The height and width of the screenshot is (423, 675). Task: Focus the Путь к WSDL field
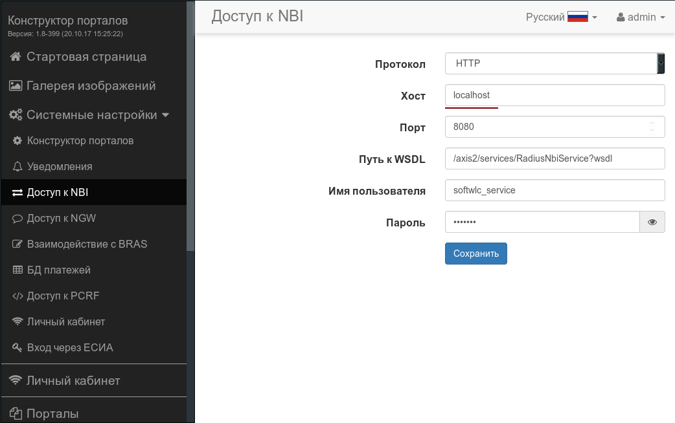tap(555, 158)
